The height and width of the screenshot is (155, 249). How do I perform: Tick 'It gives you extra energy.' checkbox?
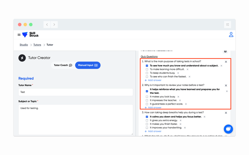(147, 121)
